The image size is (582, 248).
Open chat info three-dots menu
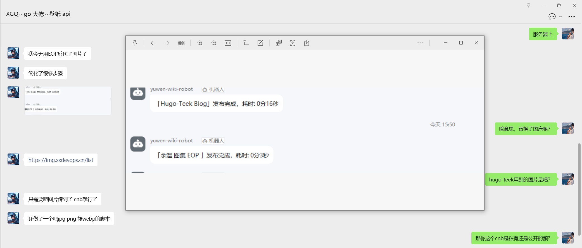pos(572,16)
